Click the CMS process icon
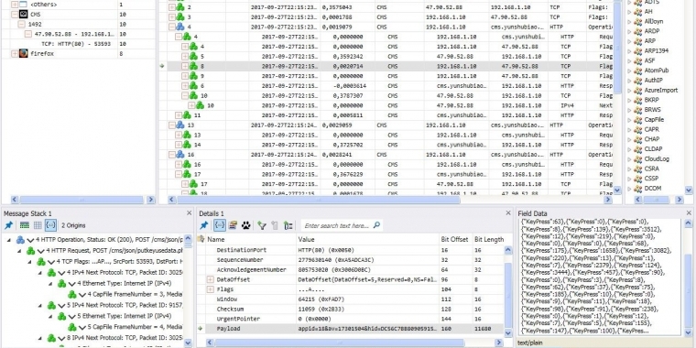The width and height of the screenshot is (696, 348). (24, 15)
